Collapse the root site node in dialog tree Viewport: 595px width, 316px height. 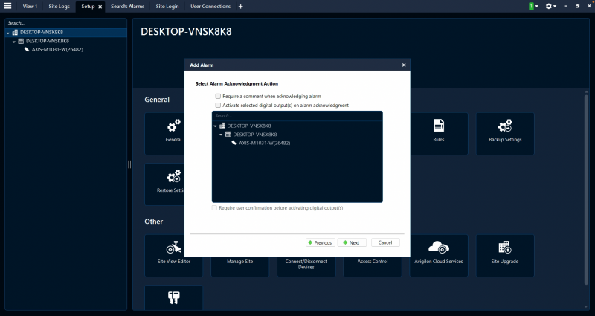point(215,126)
